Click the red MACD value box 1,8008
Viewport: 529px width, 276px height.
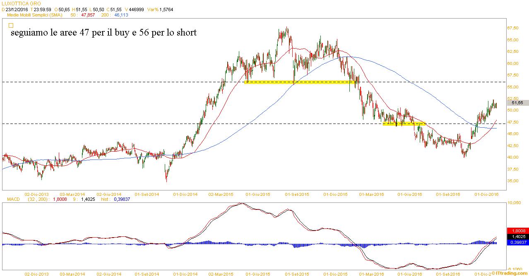517,231
